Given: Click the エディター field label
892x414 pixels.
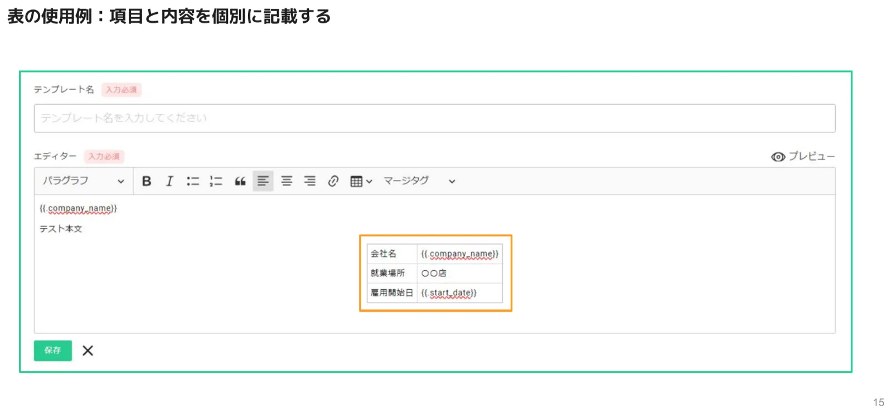Looking at the screenshot, I should click(55, 157).
